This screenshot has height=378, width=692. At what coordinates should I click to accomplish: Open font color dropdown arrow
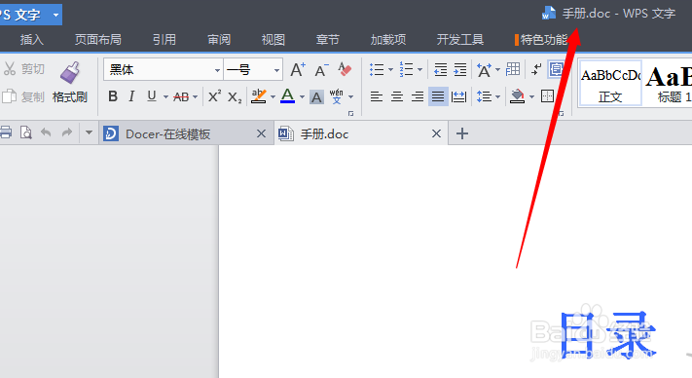[303, 96]
